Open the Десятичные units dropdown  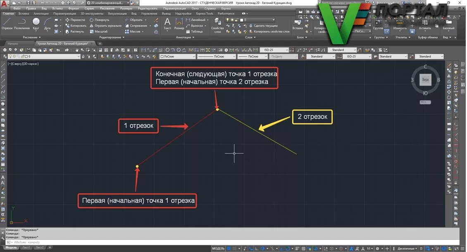[x=407, y=248]
